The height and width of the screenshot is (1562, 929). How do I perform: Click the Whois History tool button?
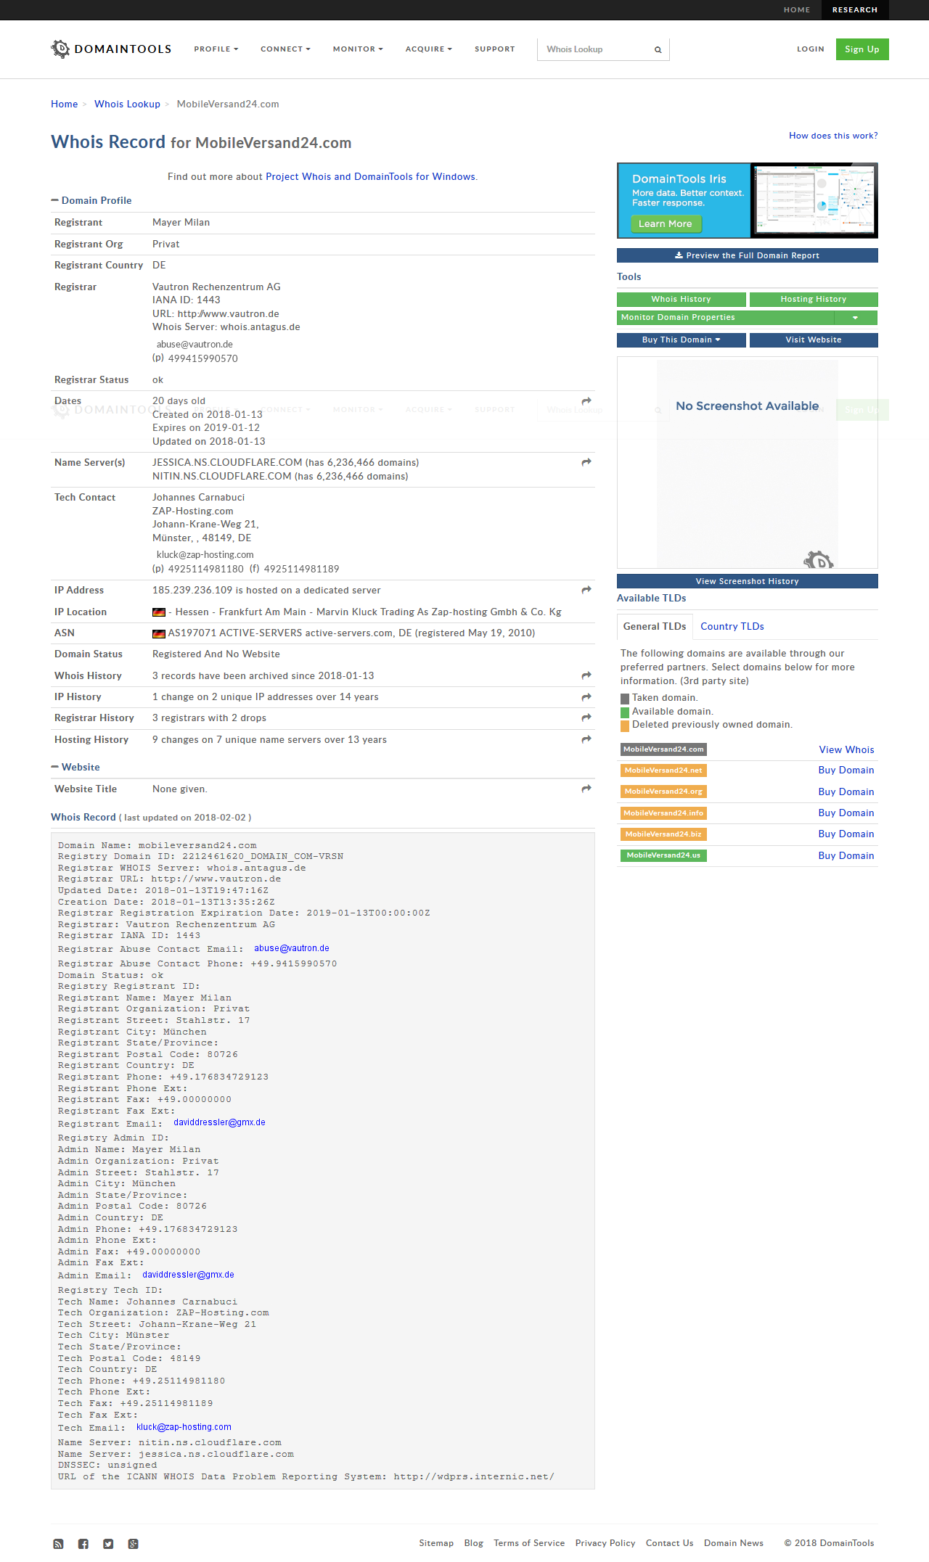(x=681, y=299)
